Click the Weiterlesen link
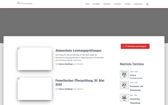 [78, 60]
